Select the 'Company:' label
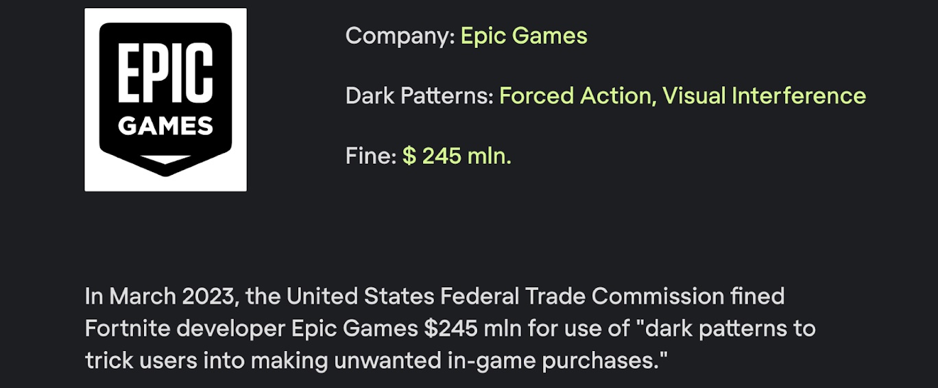Image resolution: width=938 pixels, height=388 pixels. (400, 36)
